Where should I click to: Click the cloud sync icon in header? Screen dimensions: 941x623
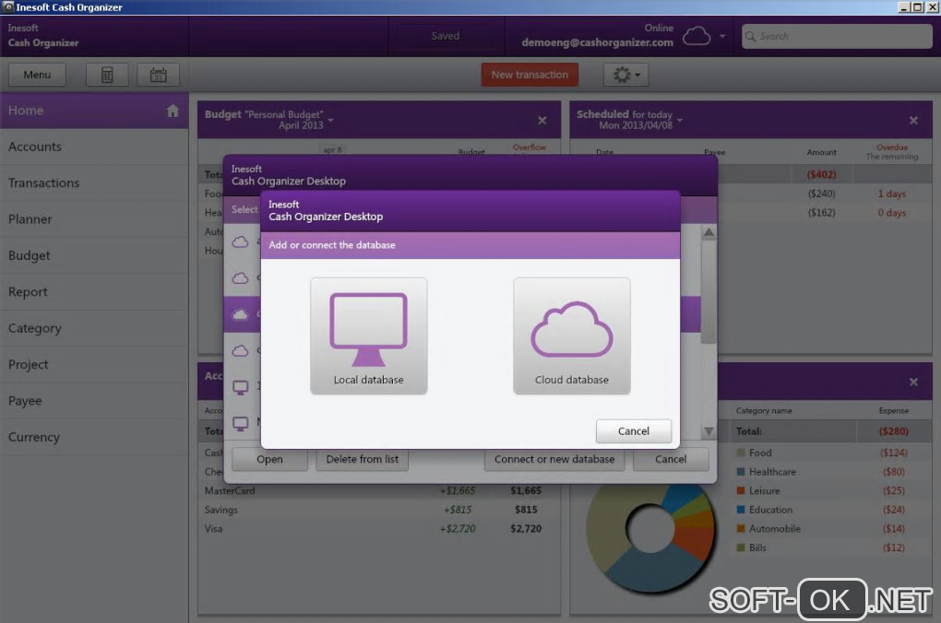(x=697, y=36)
